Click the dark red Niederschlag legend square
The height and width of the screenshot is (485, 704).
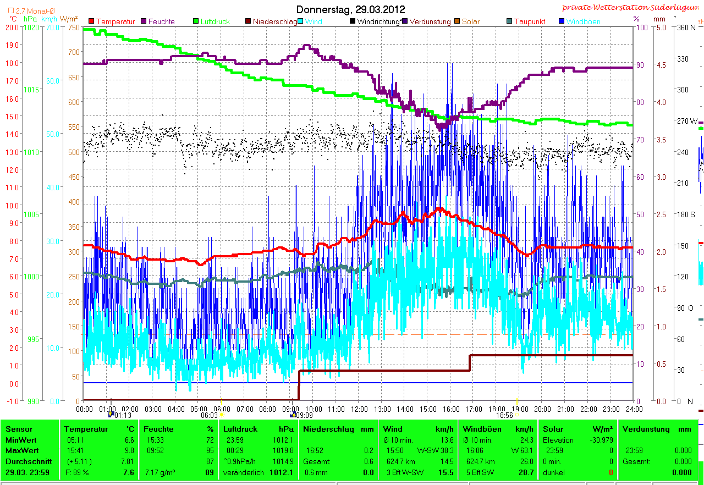[x=248, y=21]
